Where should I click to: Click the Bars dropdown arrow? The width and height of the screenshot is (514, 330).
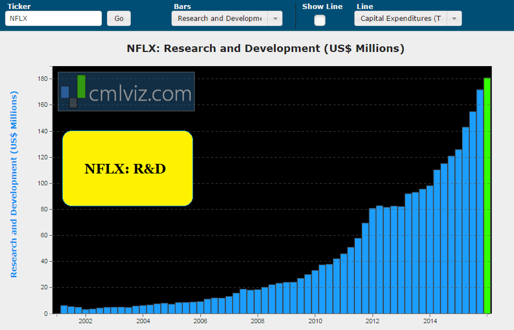tap(275, 18)
